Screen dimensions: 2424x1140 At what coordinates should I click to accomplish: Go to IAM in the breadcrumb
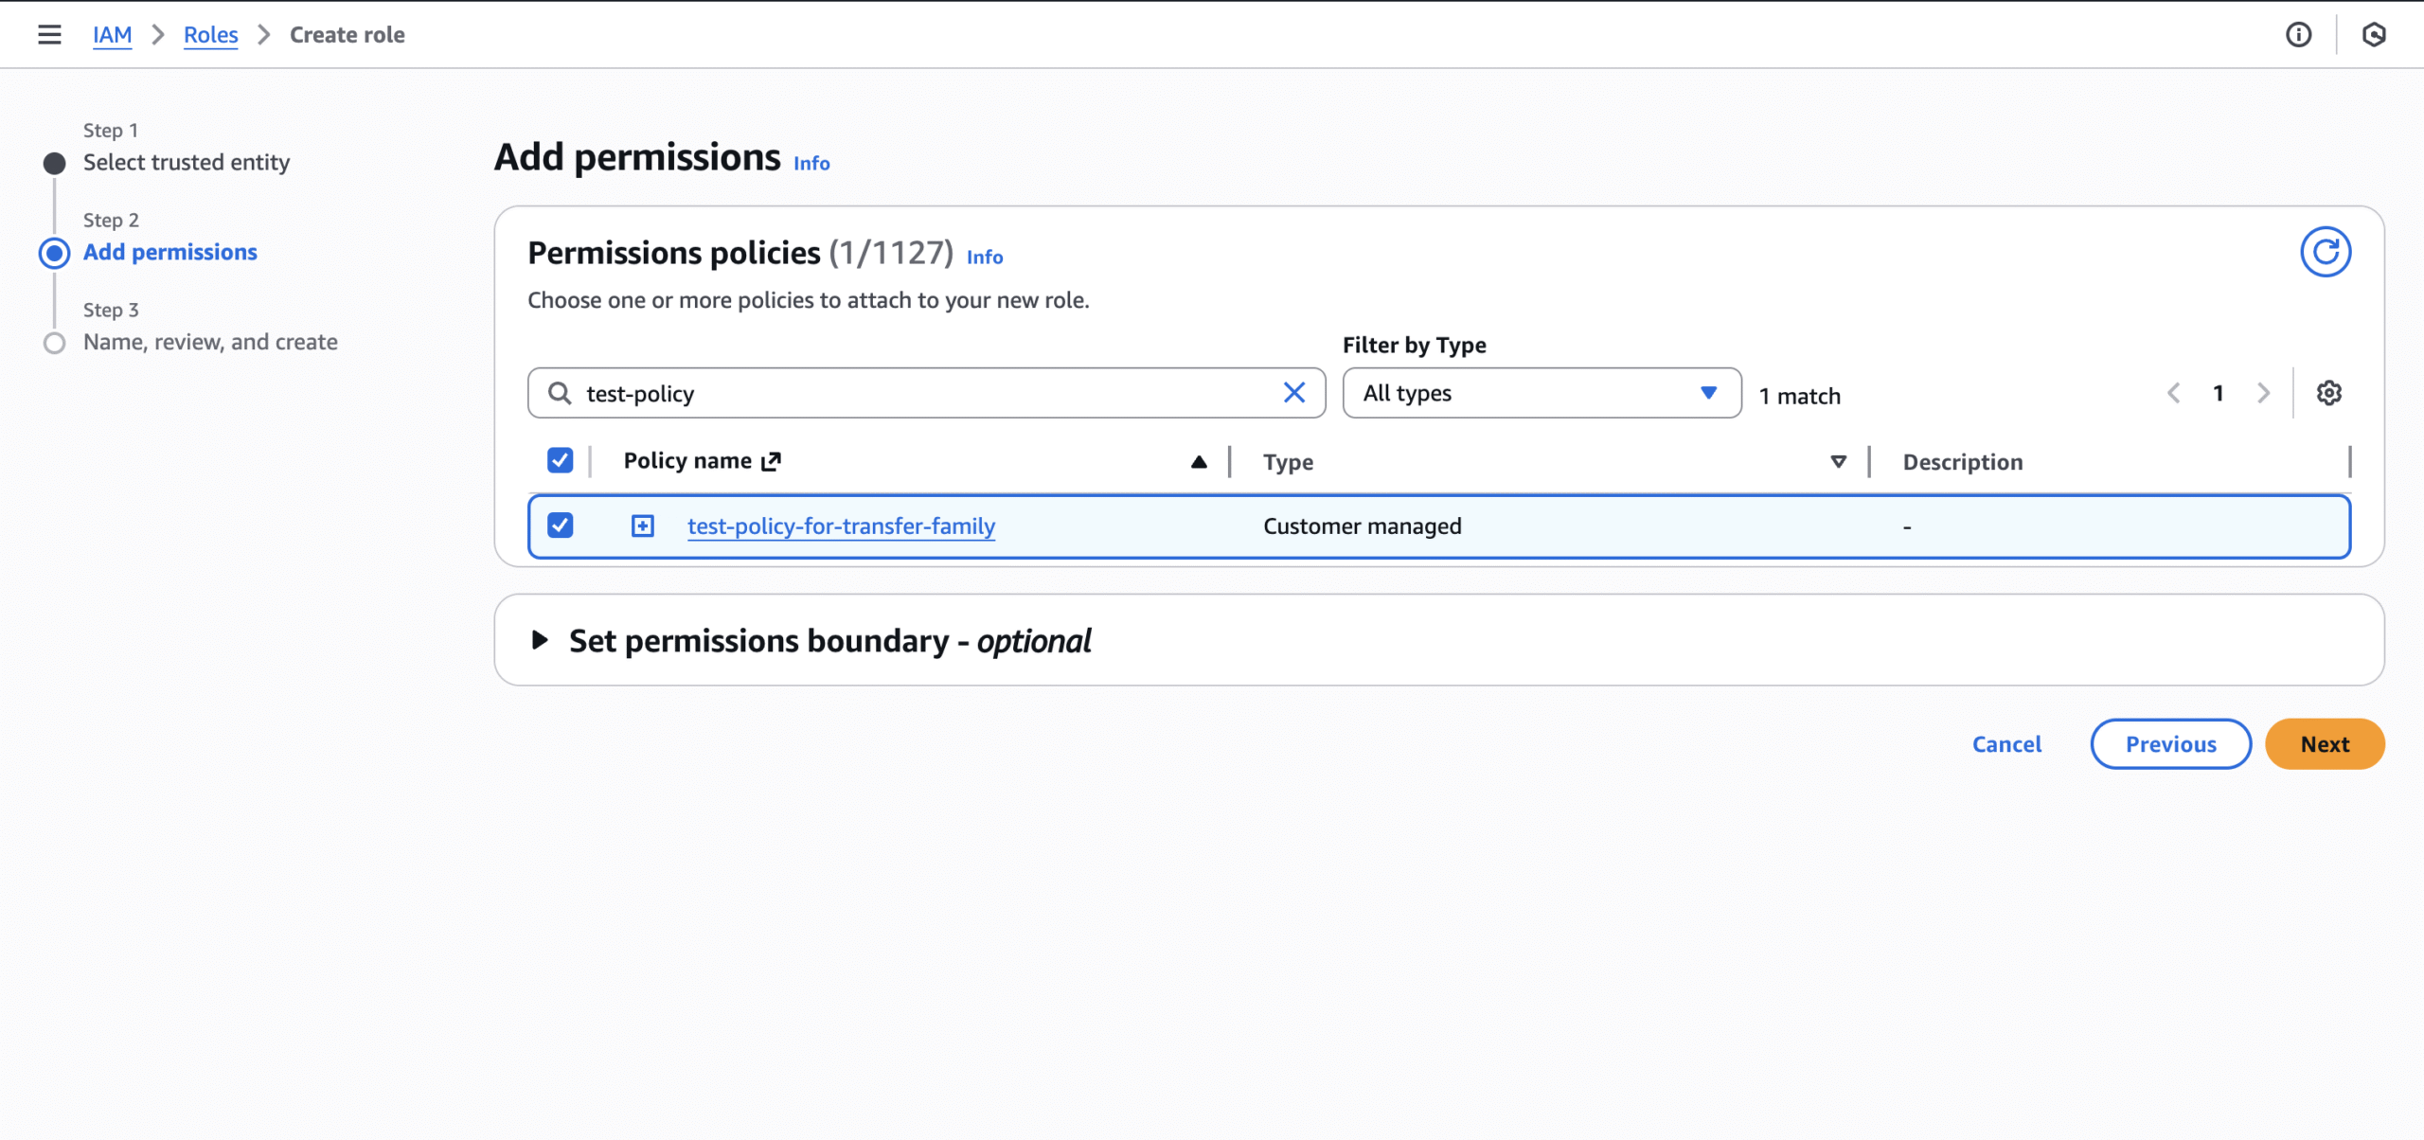pos(112,35)
